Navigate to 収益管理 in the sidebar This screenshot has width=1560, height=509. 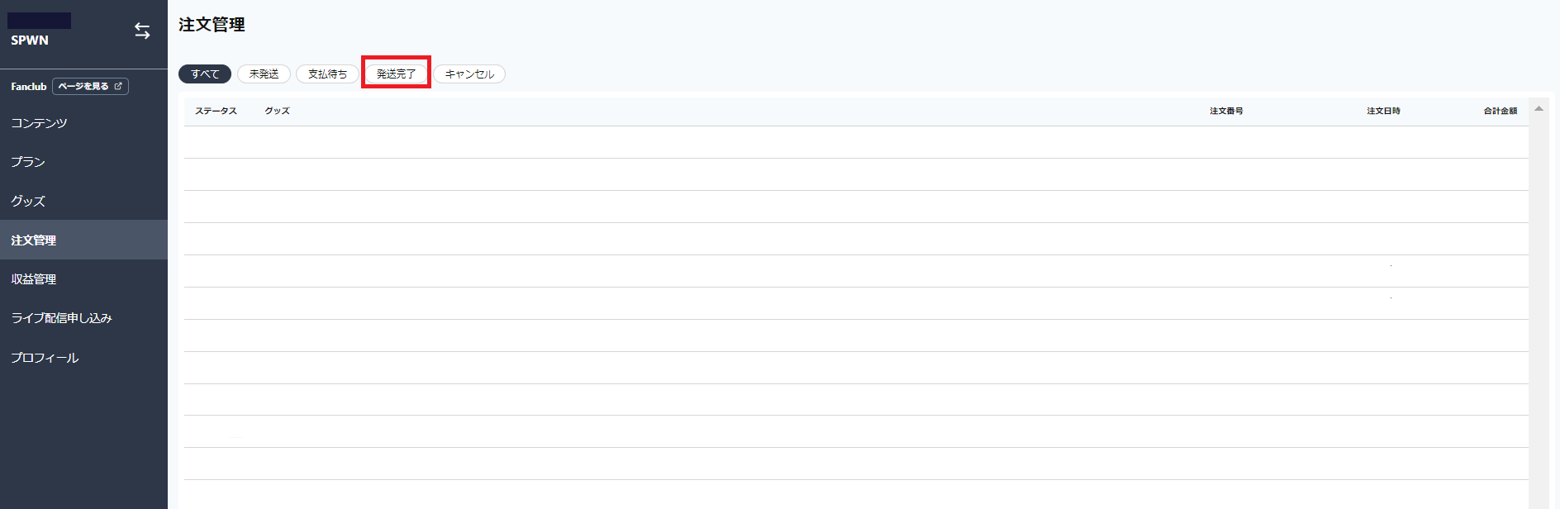[x=34, y=279]
